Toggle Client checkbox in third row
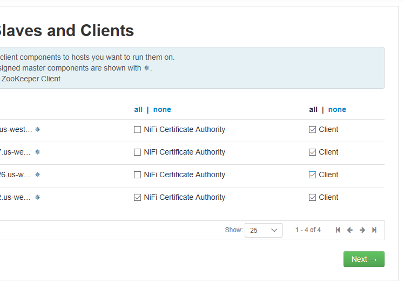Image resolution: width=404 pixels, height=286 pixels. [313, 175]
